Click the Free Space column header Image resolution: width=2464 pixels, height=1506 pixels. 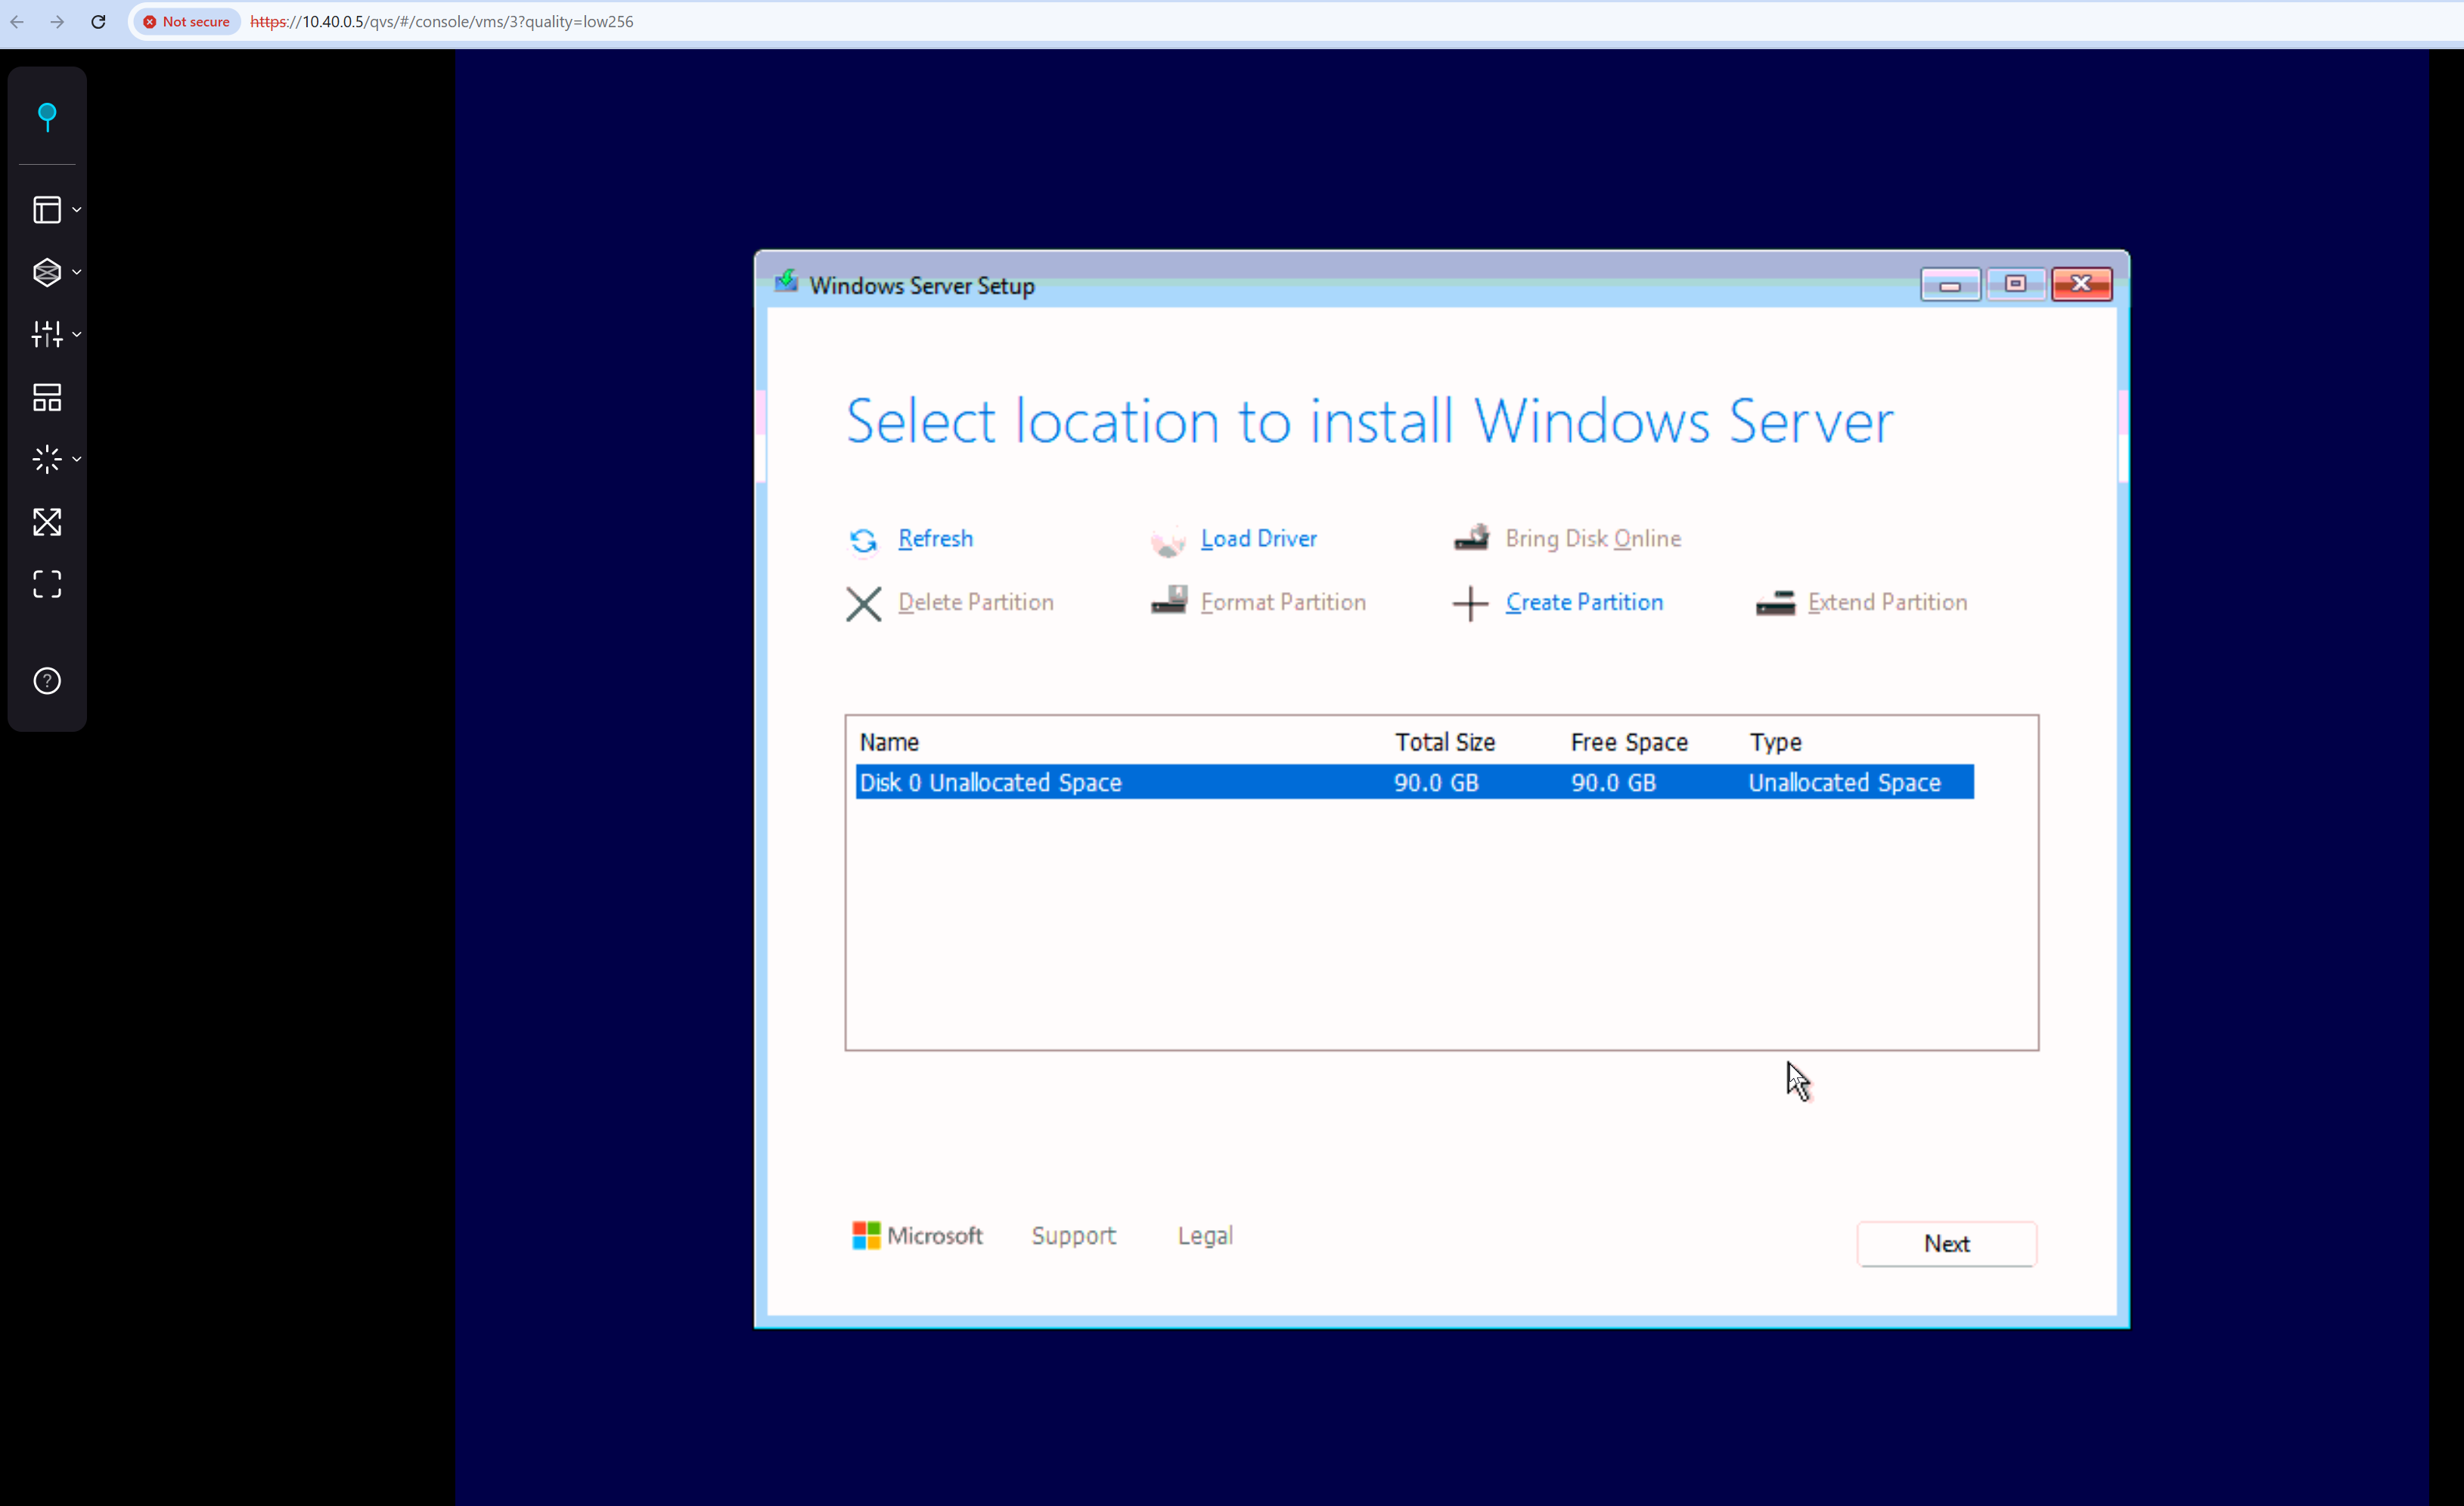click(1629, 742)
